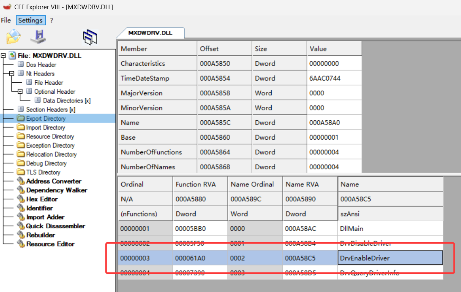
Task: Click the Debug Directory folder icon
Action: point(21,163)
